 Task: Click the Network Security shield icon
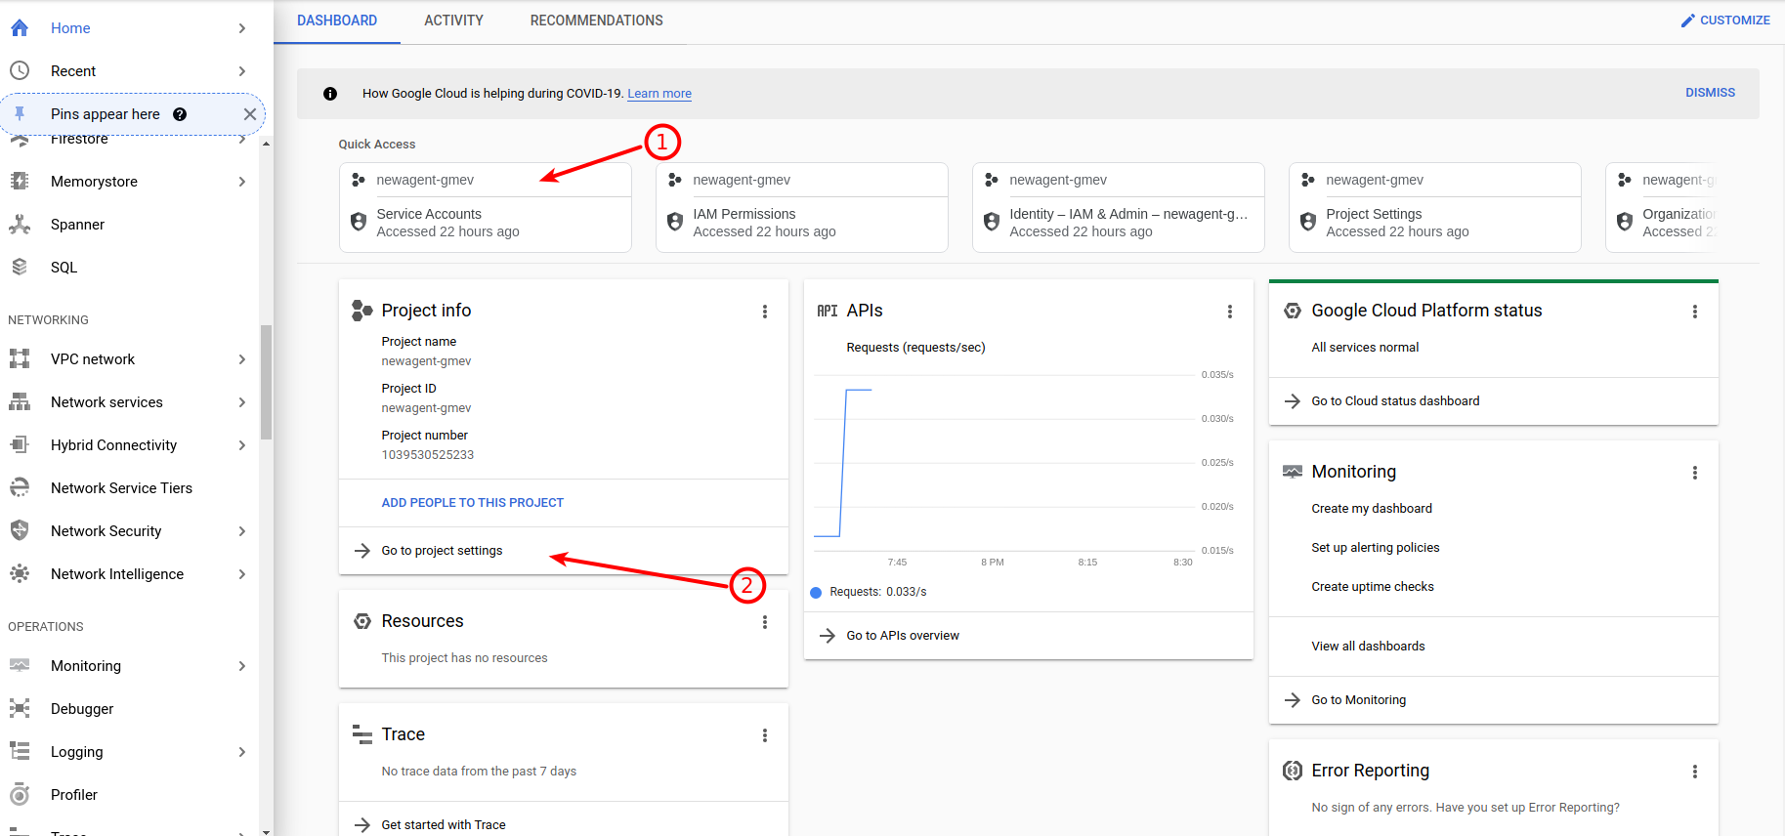[x=20, y=531]
